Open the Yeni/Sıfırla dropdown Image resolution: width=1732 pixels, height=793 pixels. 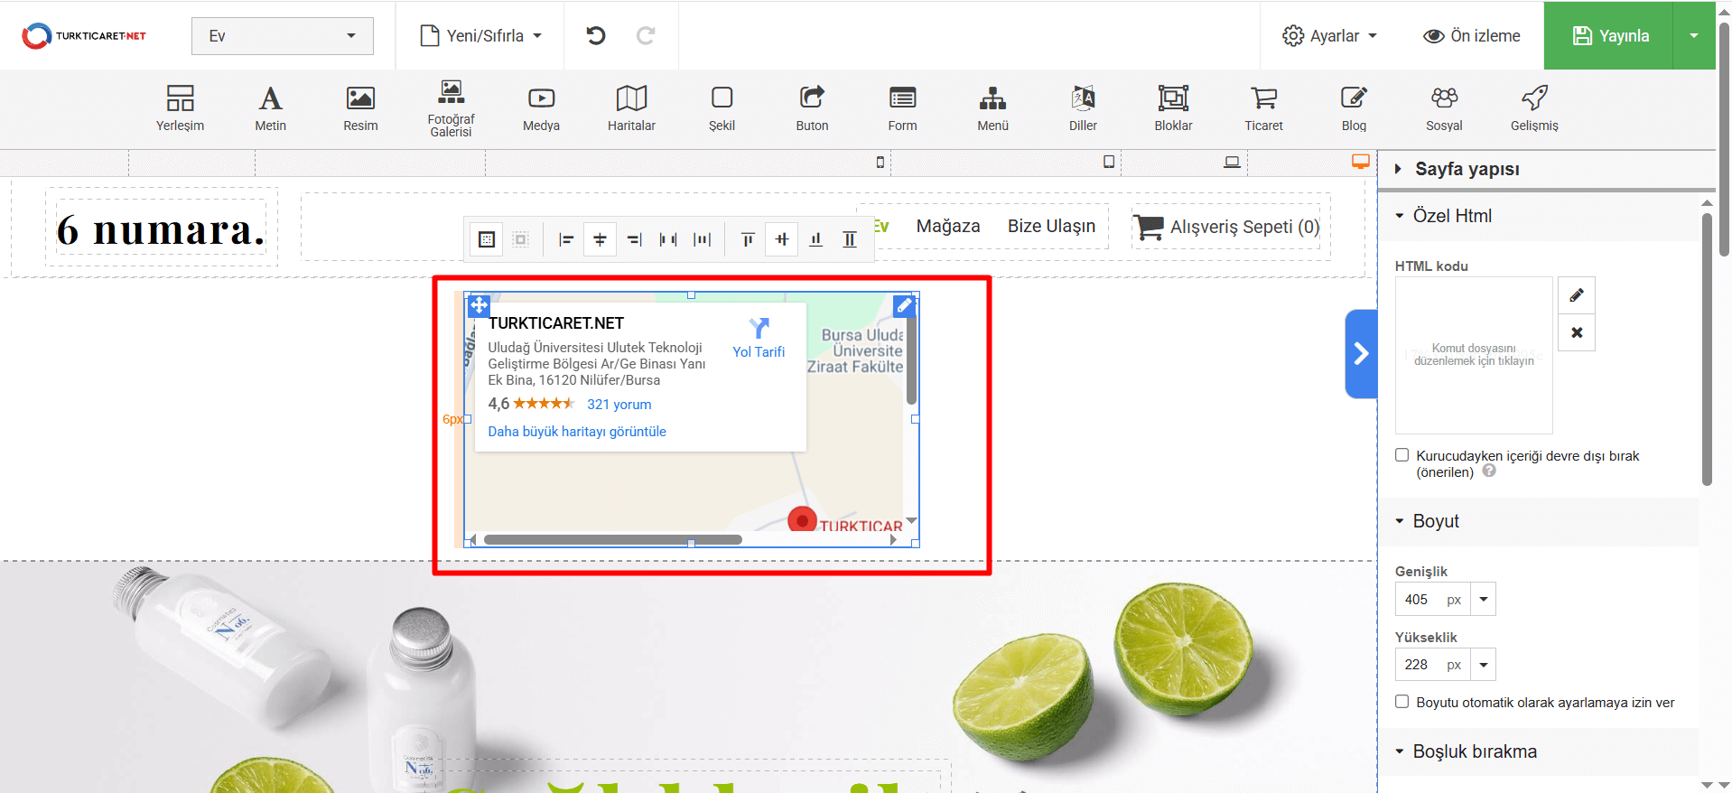tap(481, 35)
